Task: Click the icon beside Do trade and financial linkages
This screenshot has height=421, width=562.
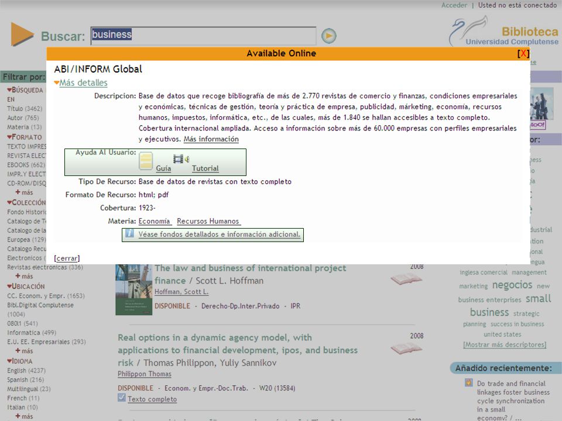Action: (468, 382)
